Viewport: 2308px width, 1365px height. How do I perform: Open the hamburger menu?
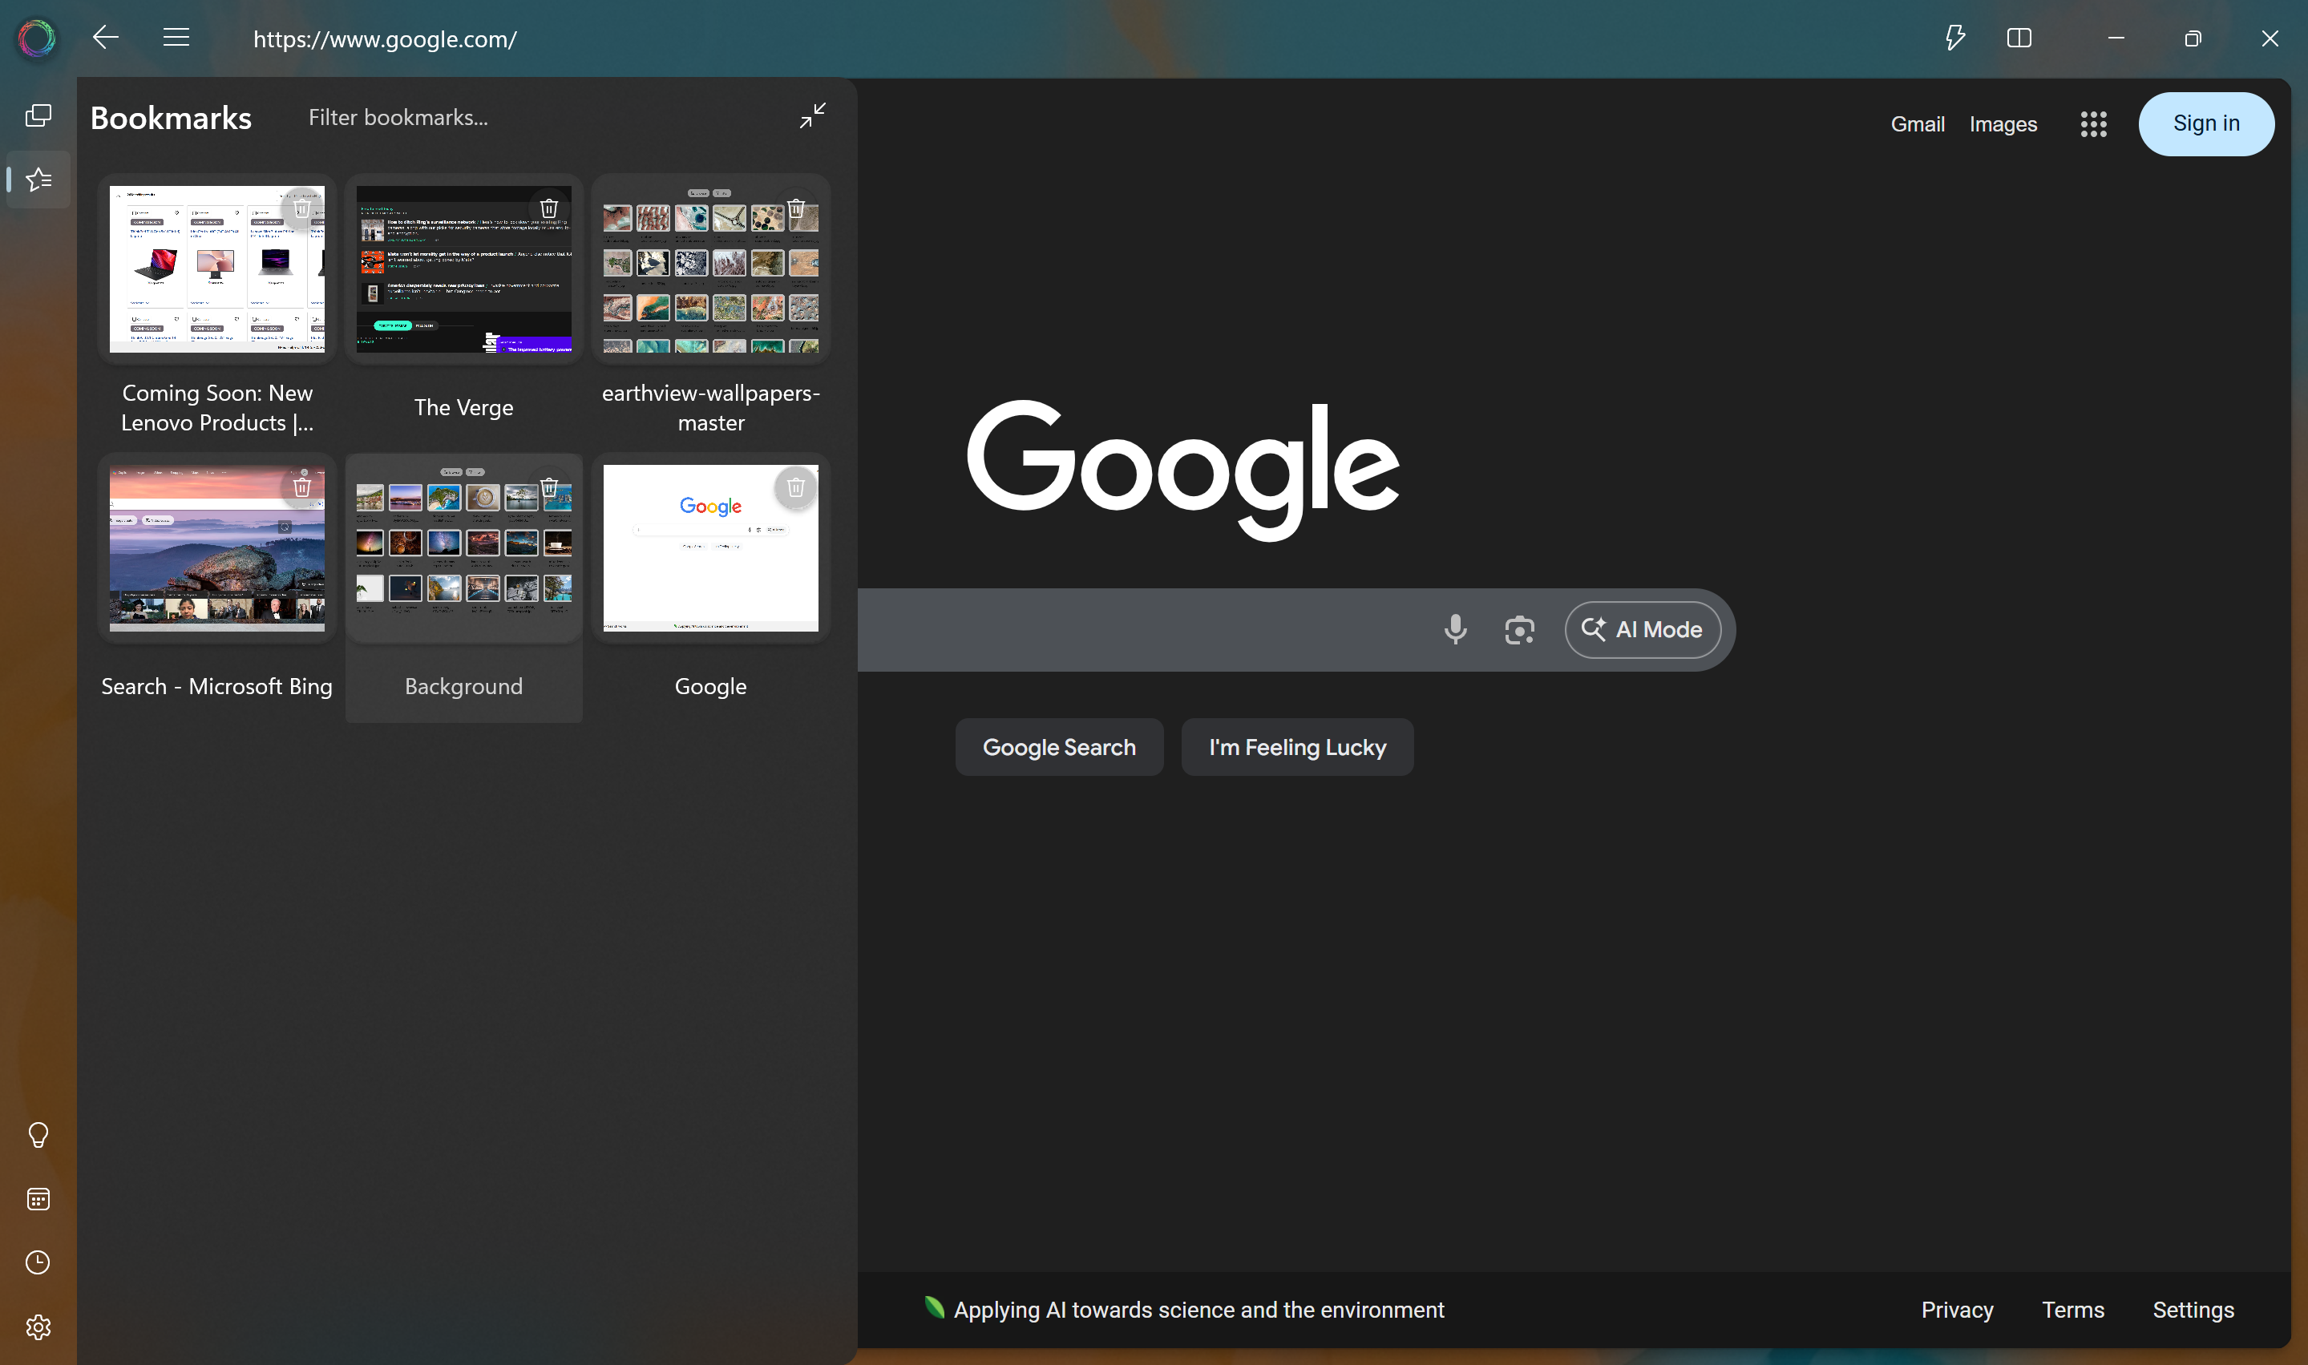click(x=176, y=38)
